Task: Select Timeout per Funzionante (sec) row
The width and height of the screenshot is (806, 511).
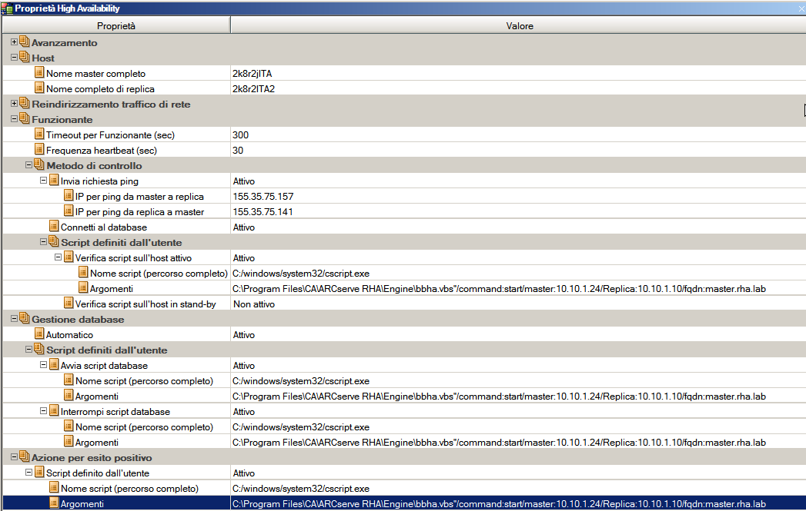Action: click(x=110, y=135)
